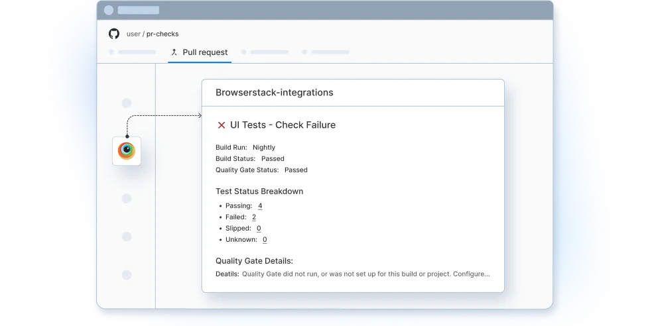Open the Passing count 4 link
Image resolution: width=650 pixels, height=326 pixels.
point(260,206)
